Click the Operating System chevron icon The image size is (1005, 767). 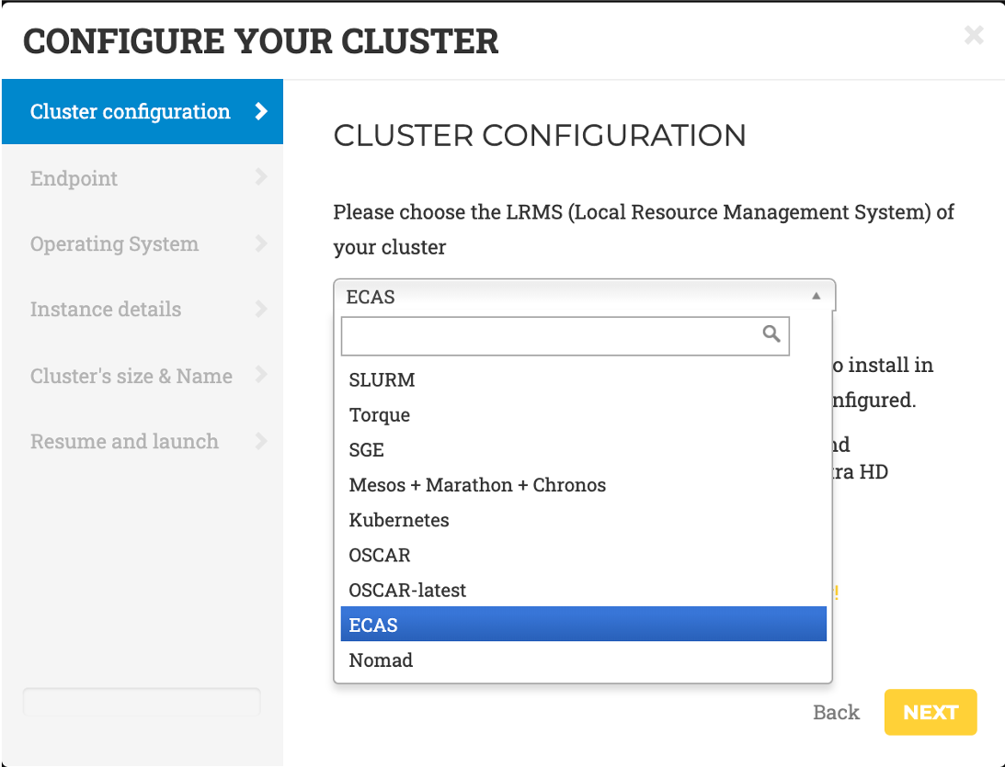[x=261, y=243]
